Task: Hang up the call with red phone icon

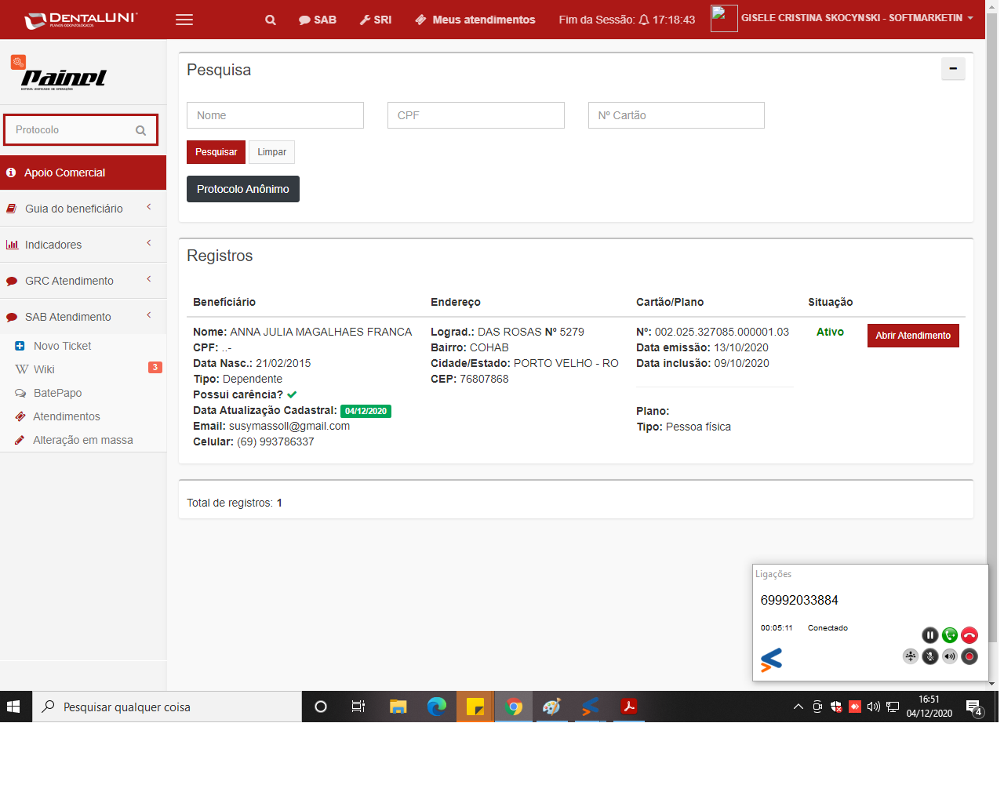Action: [969, 635]
